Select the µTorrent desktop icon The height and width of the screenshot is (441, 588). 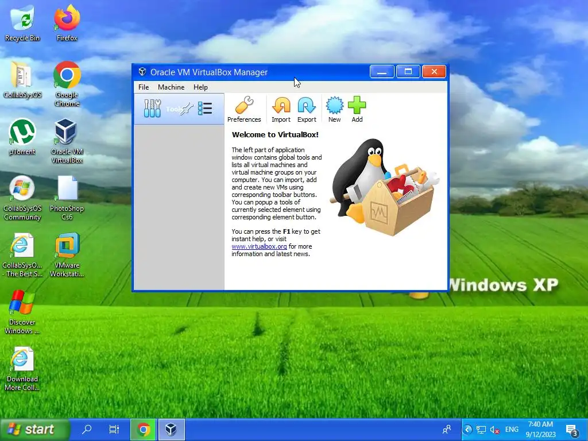[22, 137]
